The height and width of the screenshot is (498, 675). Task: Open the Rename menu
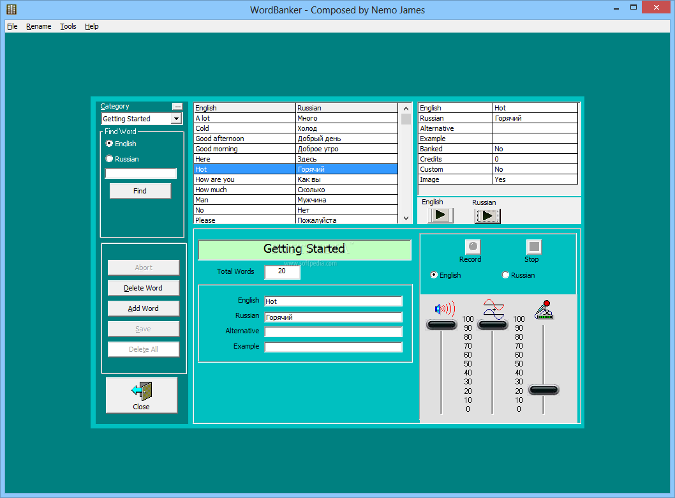pos(38,26)
